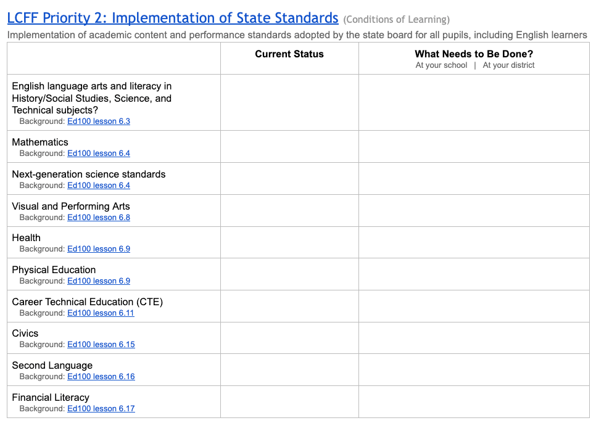596x423 pixels.
Task: Click What Needs to Be Done cell for Health
Action: coord(474,242)
